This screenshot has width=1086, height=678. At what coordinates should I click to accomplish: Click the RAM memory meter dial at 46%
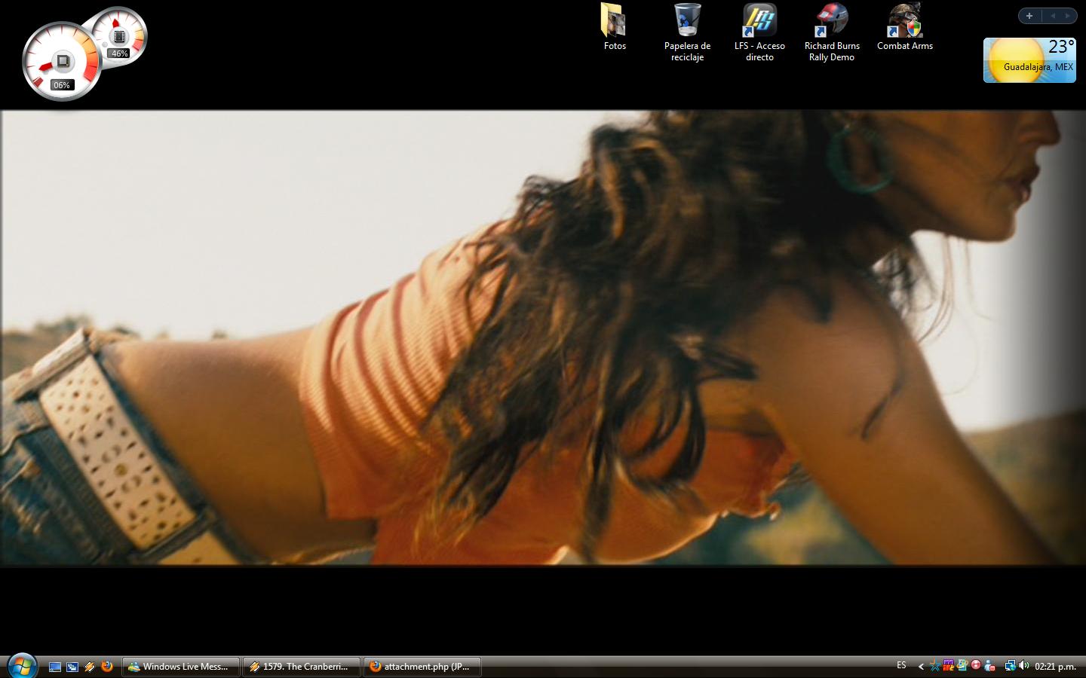tap(118, 36)
